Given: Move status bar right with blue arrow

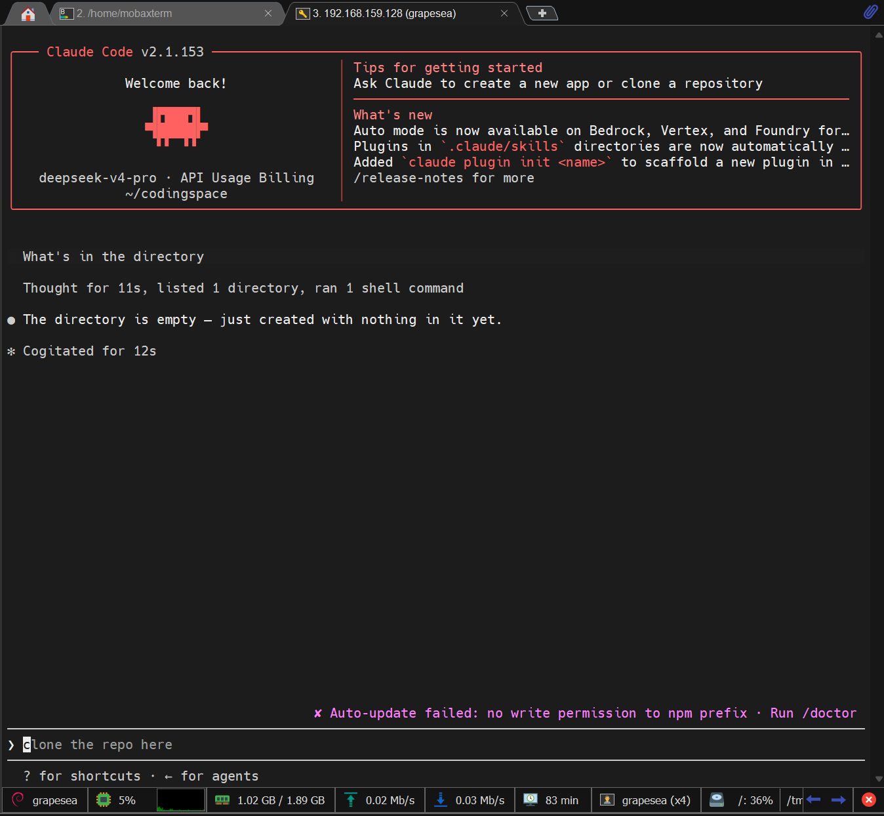Looking at the screenshot, I should point(838,800).
